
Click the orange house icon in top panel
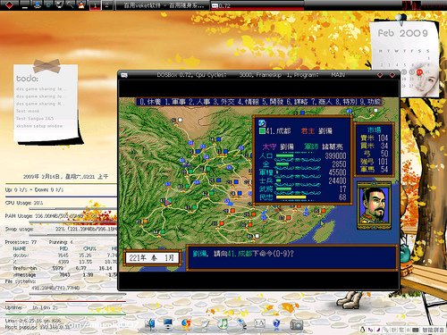pos(81,4)
